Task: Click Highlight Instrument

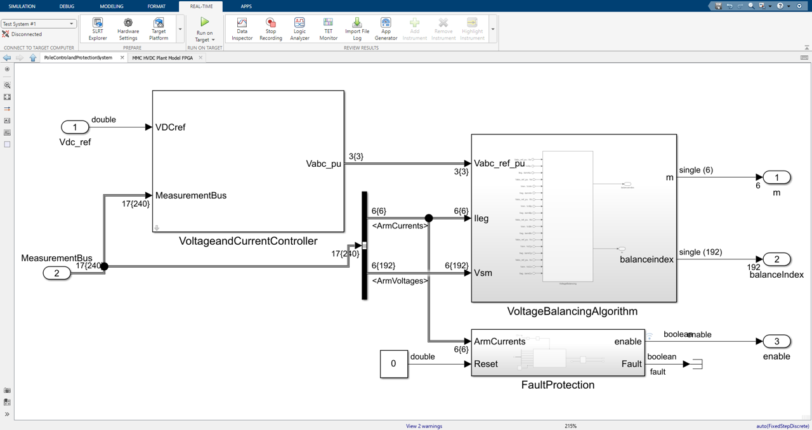Action: tap(472, 29)
